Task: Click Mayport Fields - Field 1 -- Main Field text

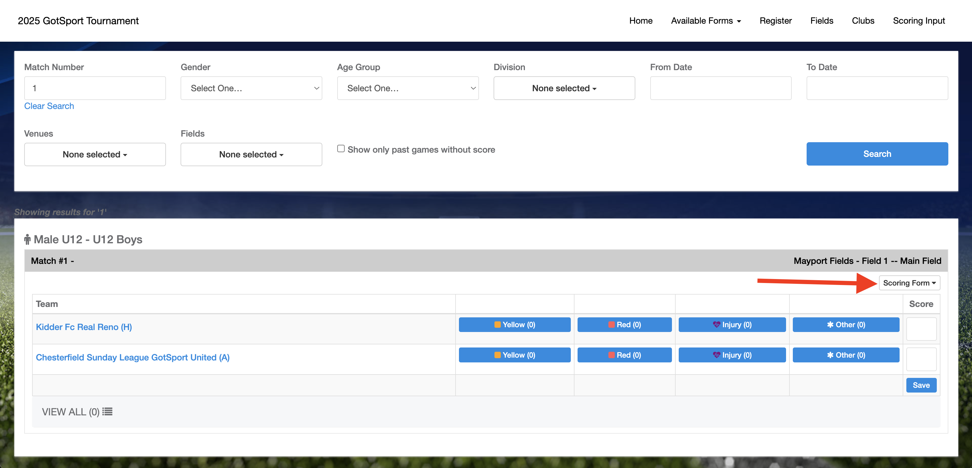Action: point(867,260)
